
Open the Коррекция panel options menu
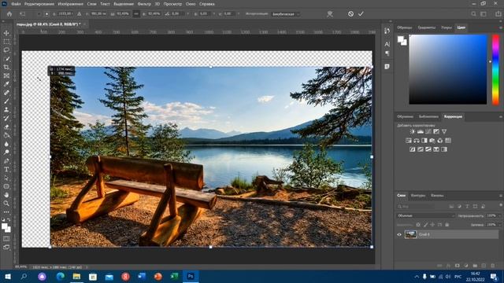[x=501, y=117]
